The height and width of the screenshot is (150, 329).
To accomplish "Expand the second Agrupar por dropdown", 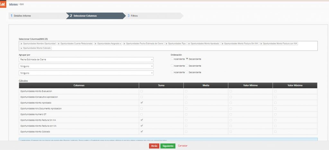I will 86,66.
